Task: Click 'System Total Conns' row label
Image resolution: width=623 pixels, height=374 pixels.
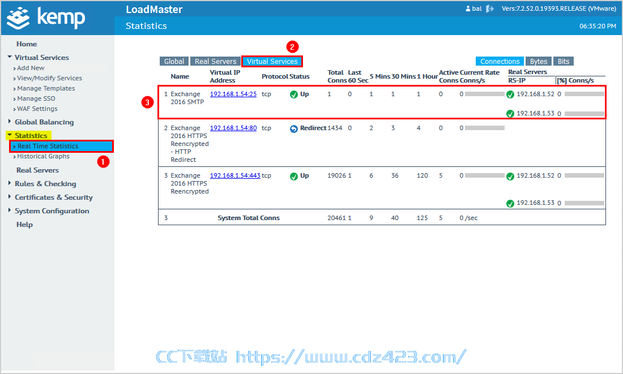Action: [249, 218]
